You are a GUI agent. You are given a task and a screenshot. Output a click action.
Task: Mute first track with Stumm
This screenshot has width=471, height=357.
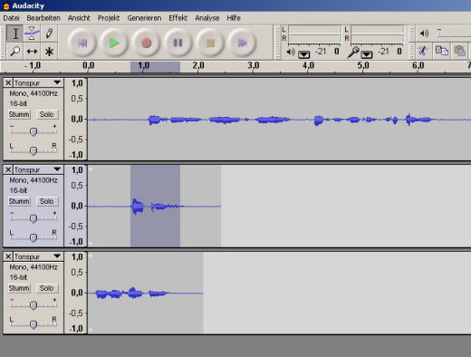[x=19, y=114]
